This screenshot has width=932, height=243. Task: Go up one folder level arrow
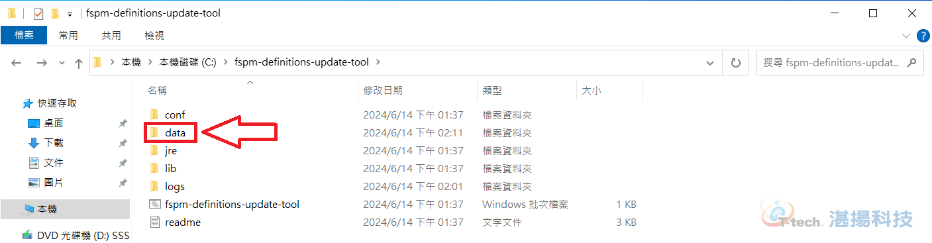(79, 63)
